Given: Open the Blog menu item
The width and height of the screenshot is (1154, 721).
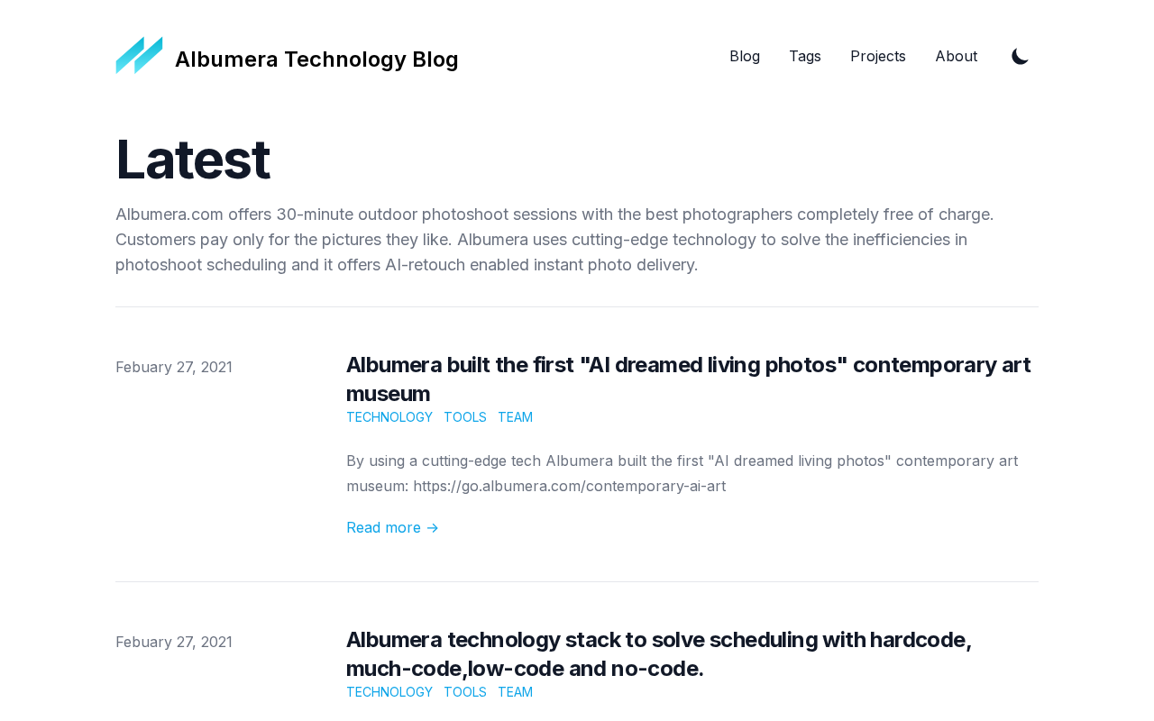Looking at the screenshot, I should [744, 57].
